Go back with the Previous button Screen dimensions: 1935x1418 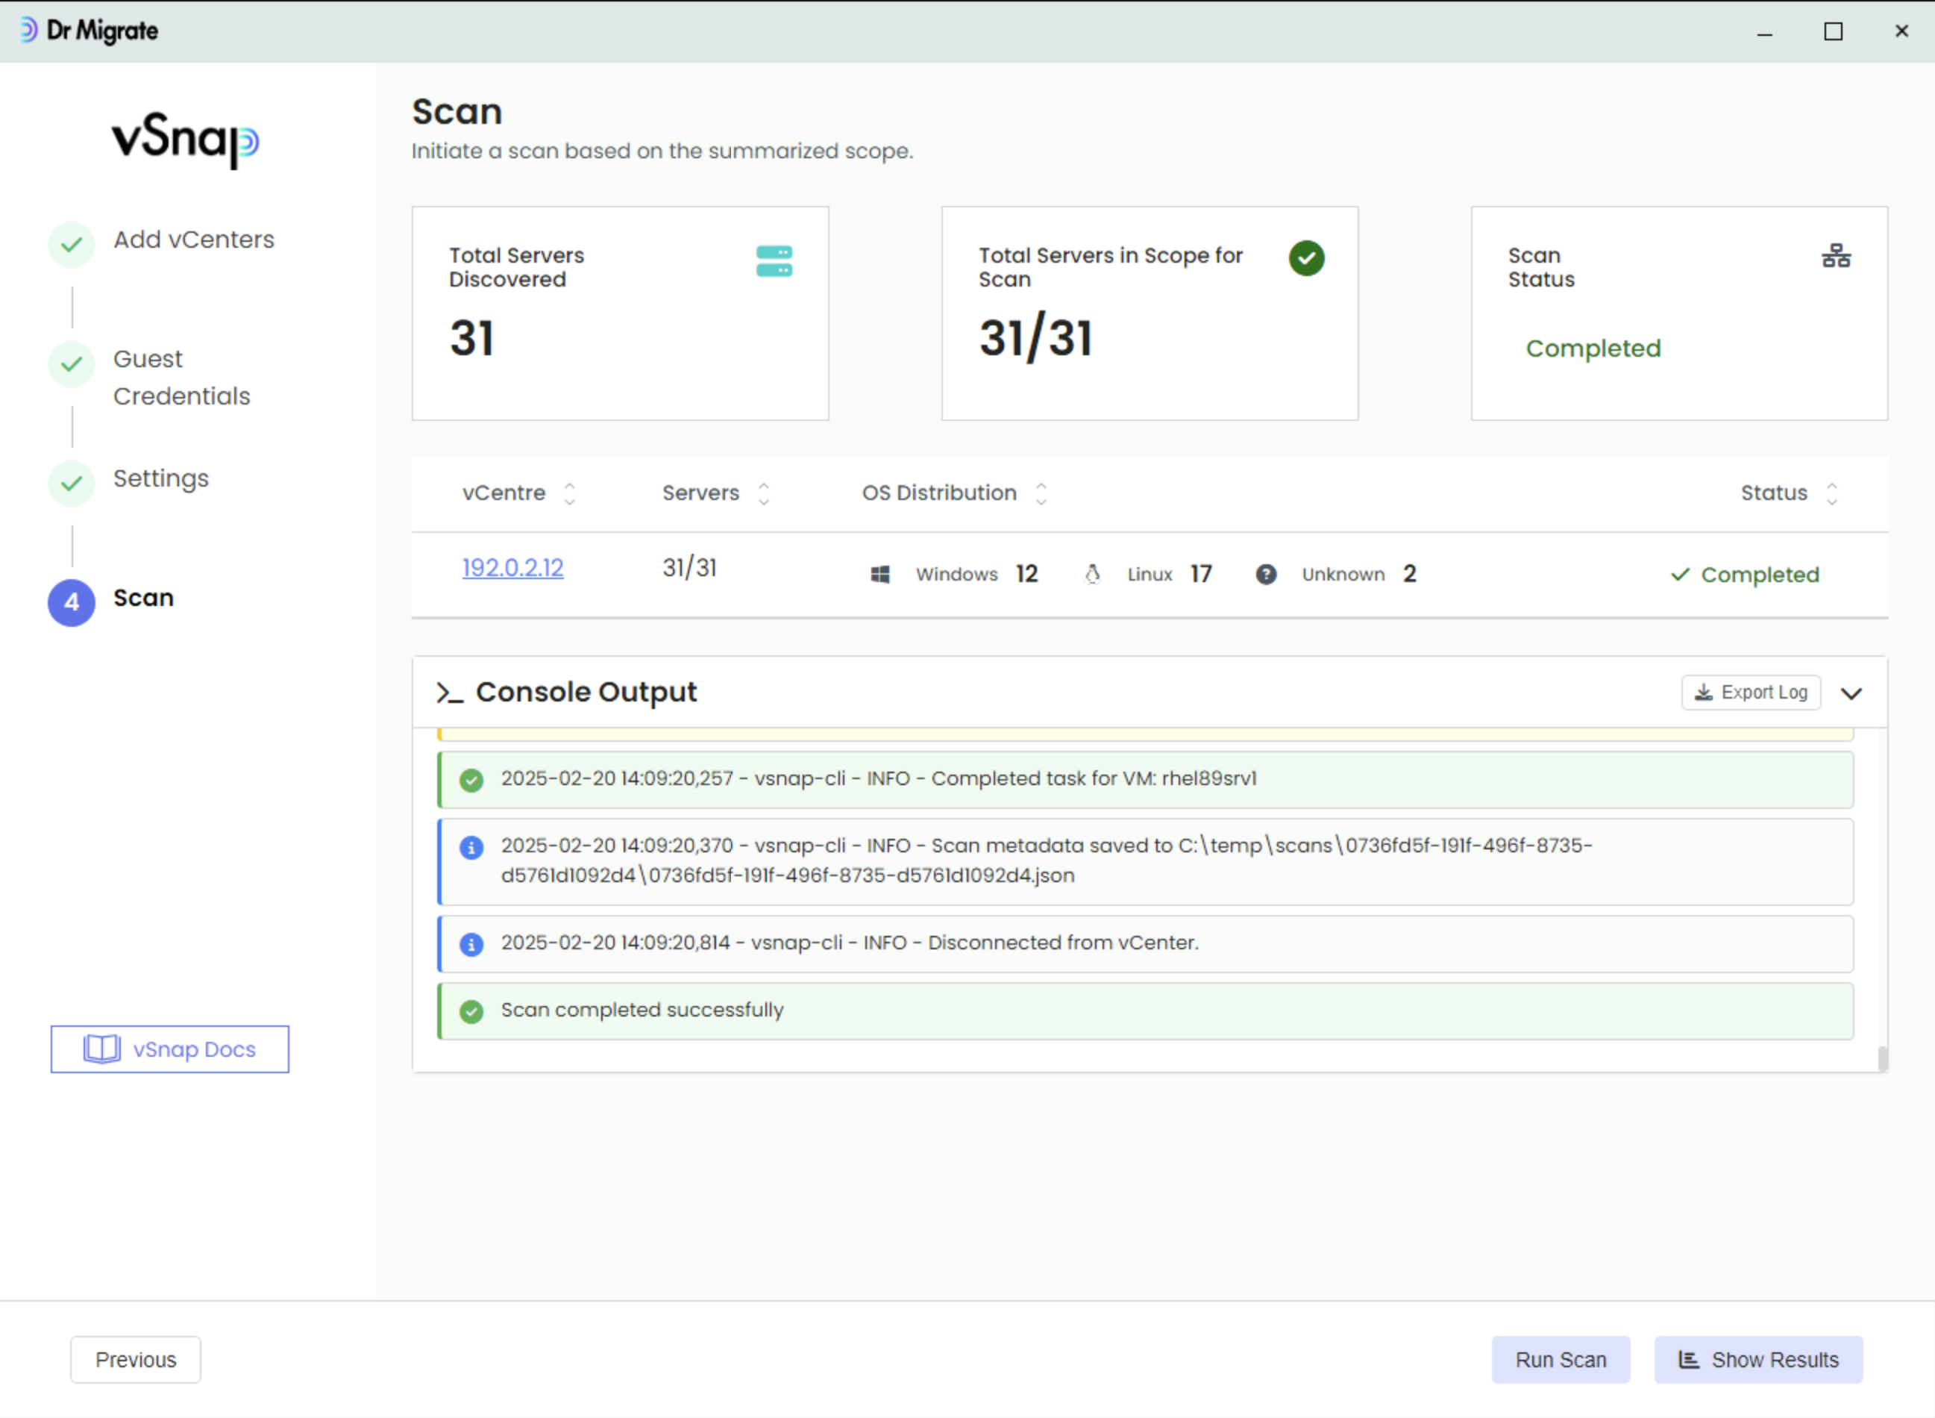point(136,1360)
